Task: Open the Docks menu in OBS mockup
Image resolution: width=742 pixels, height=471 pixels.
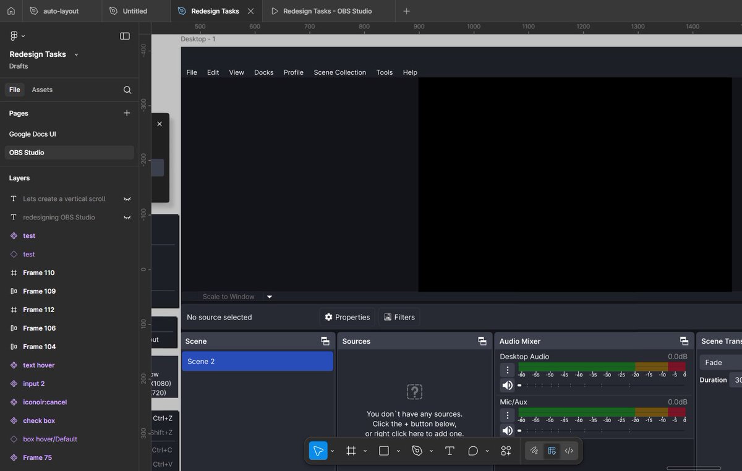Action: coord(263,72)
